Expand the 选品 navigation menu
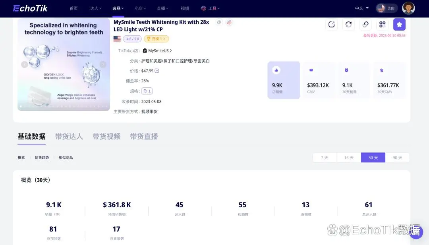The image size is (429, 245). (x=118, y=8)
